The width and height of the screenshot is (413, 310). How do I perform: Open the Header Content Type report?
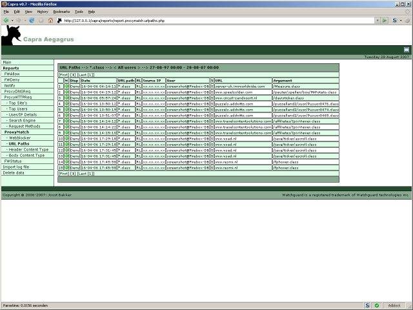pos(27,149)
